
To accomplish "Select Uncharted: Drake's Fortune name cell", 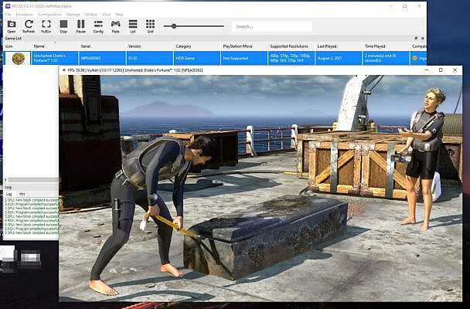I will [55, 58].
